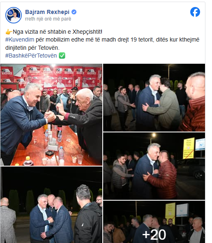The width and height of the screenshot is (212, 243).
Task: Open the Bajram Rexhepi profile name link
Action: 47,12
